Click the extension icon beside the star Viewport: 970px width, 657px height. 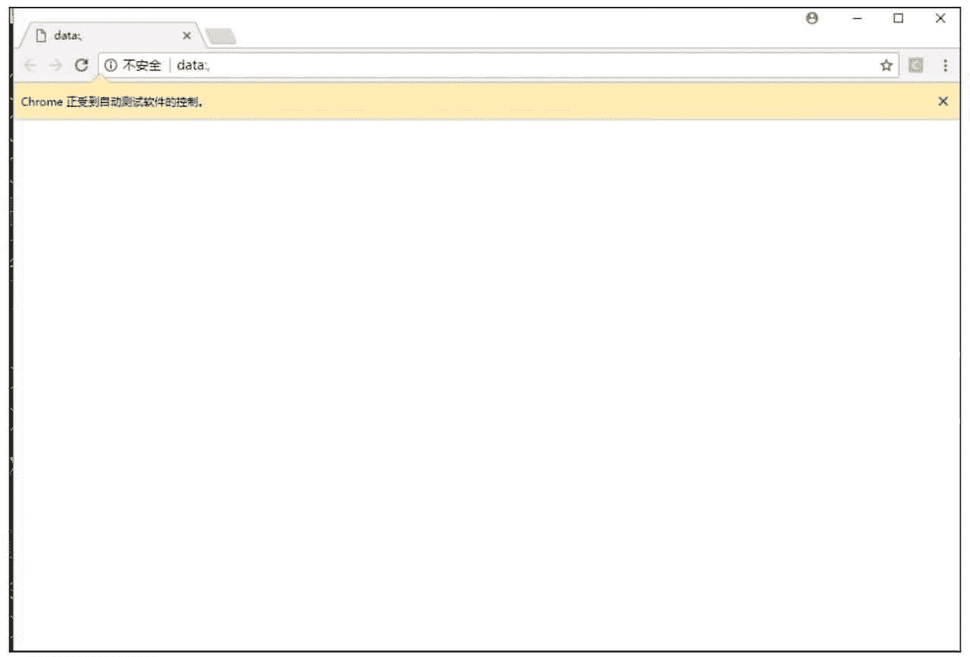(x=915, y=66)
